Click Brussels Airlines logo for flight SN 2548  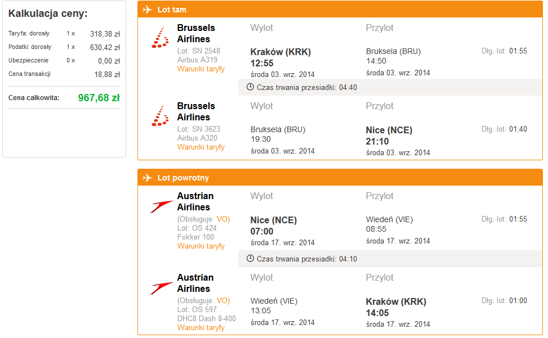(160, 38)
